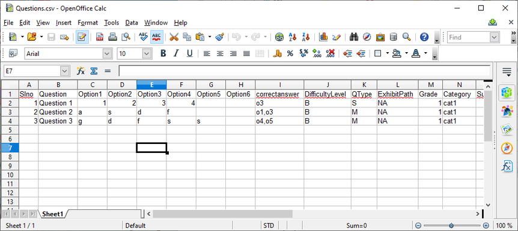This screenshot has height=231, width=518.
Task: Toggle Edit File mode icon
Action: (x=82, y=37)
